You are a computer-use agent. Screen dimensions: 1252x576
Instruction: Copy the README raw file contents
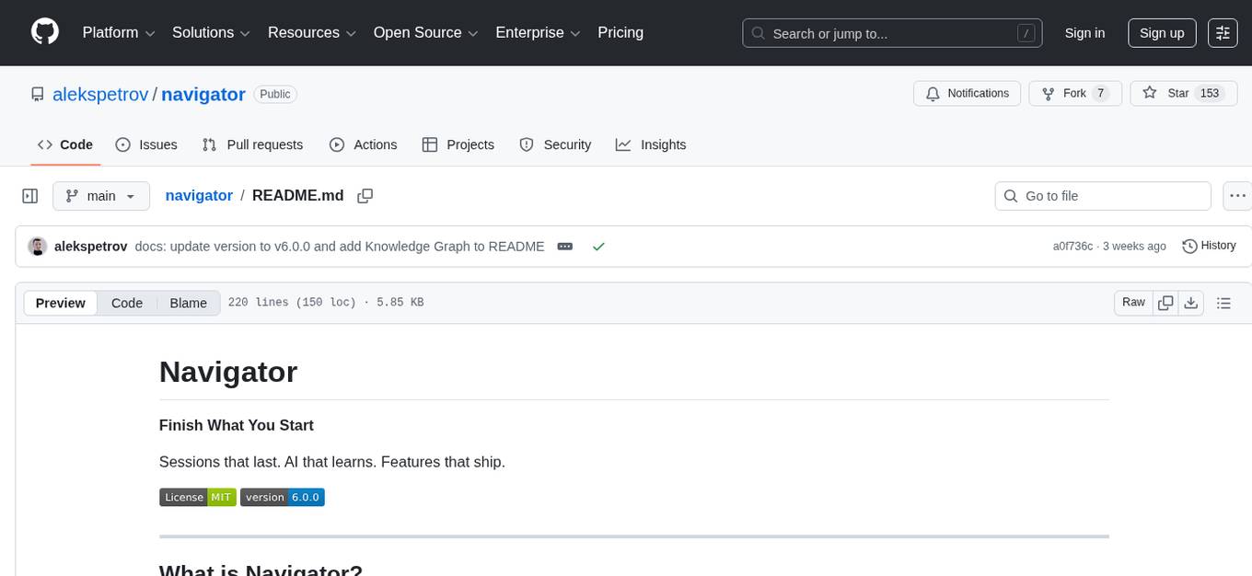[1165, 302]
